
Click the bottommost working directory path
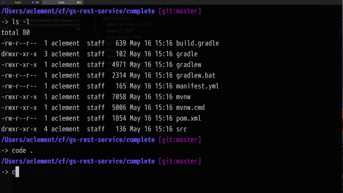tap(78, 161)
